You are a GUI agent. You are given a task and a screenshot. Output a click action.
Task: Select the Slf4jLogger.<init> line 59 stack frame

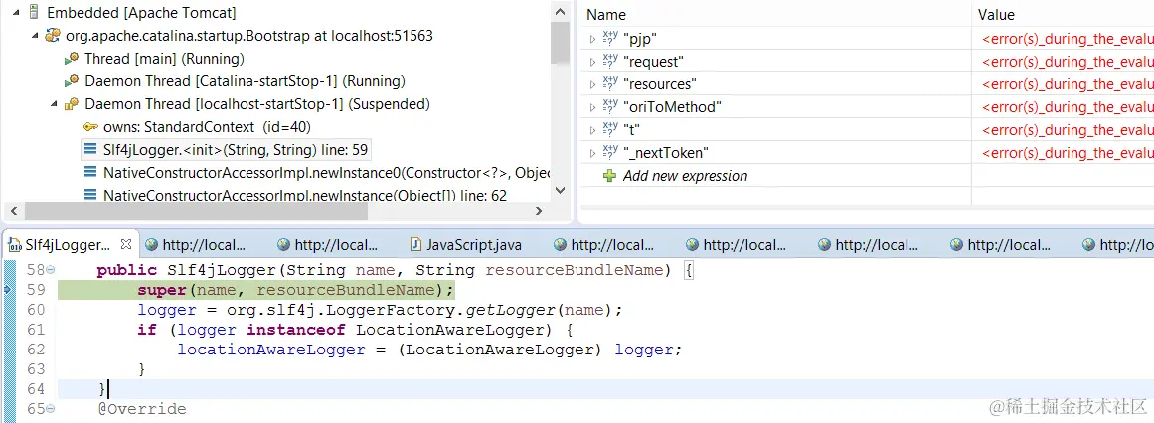(x=237, y=149)
